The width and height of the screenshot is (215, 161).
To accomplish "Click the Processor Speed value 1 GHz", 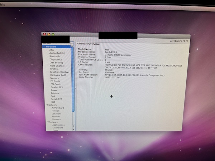I will coord(108,57).
